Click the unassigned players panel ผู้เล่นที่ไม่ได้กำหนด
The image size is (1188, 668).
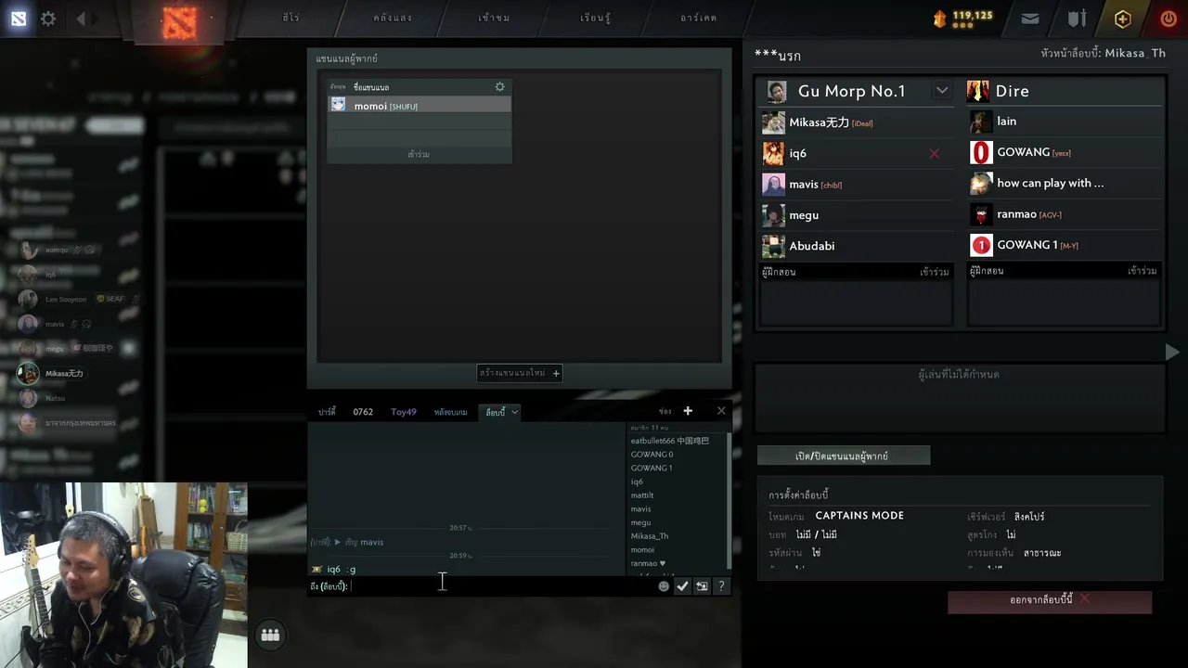(x=959, y=398)
